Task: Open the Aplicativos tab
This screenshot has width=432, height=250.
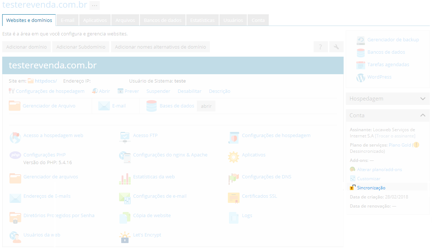Action: point(95,20)
